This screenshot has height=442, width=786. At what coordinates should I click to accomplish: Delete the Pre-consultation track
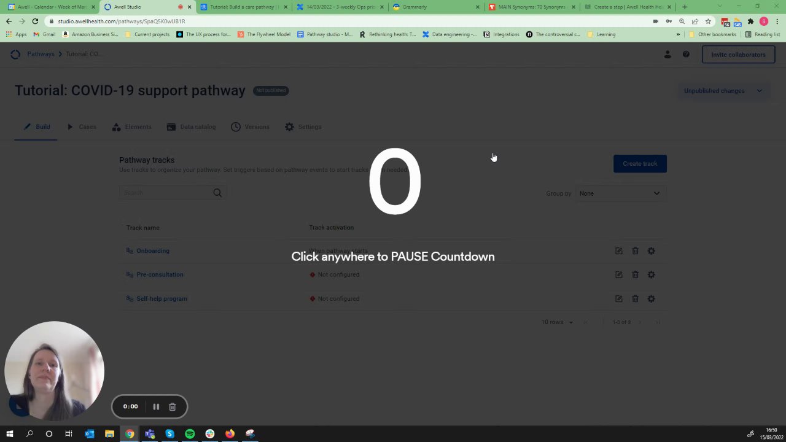pos(635,274)
